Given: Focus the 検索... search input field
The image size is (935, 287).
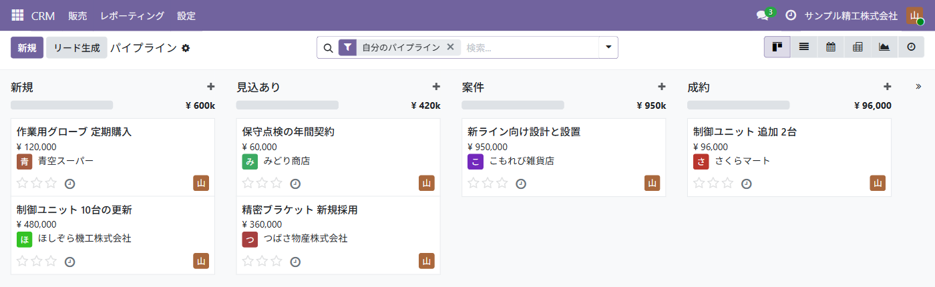Looking at the screenshot, I should click(530, 47).
